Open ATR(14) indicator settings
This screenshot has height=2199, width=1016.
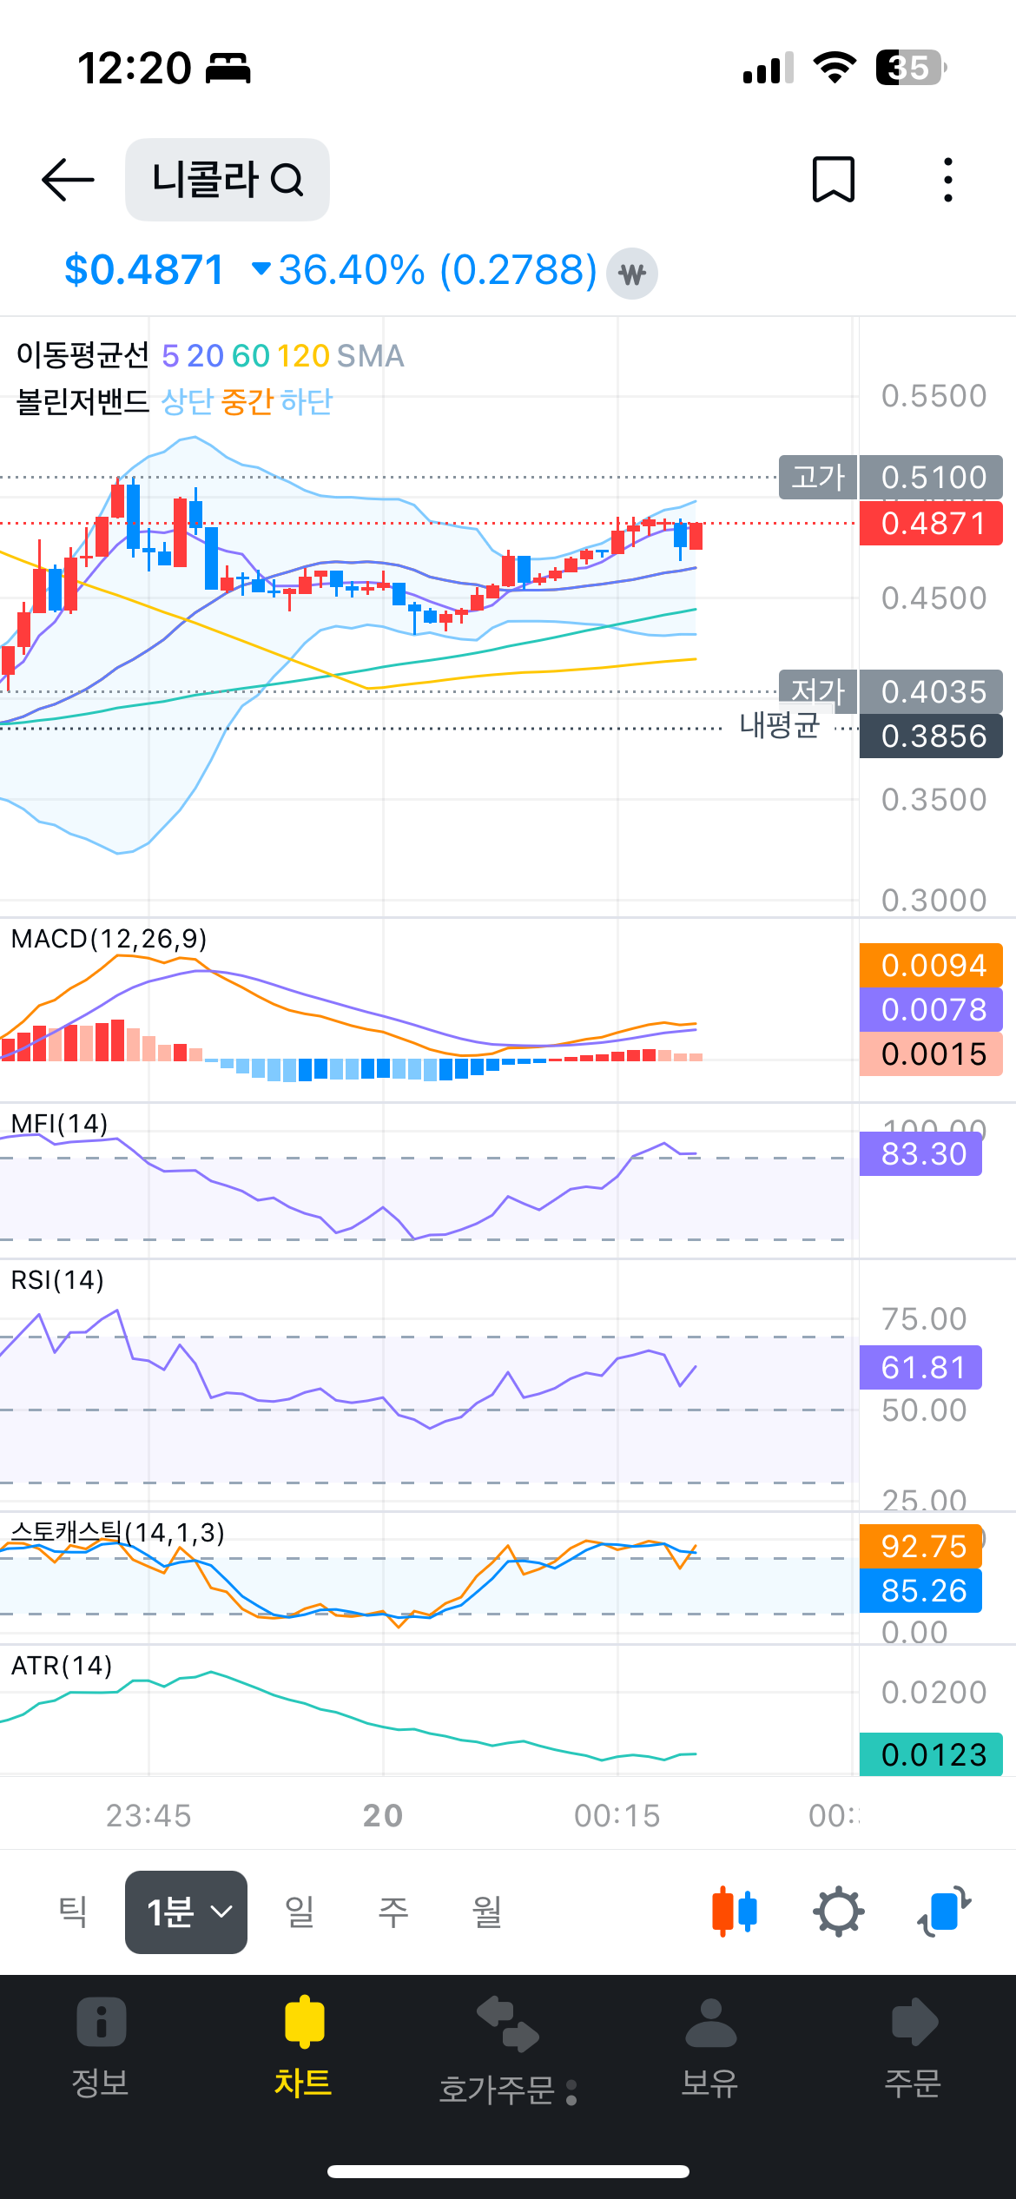click(62, 1666)
